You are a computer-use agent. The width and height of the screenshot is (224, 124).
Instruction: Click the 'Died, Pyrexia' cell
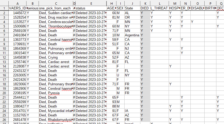tap(56, 93)
